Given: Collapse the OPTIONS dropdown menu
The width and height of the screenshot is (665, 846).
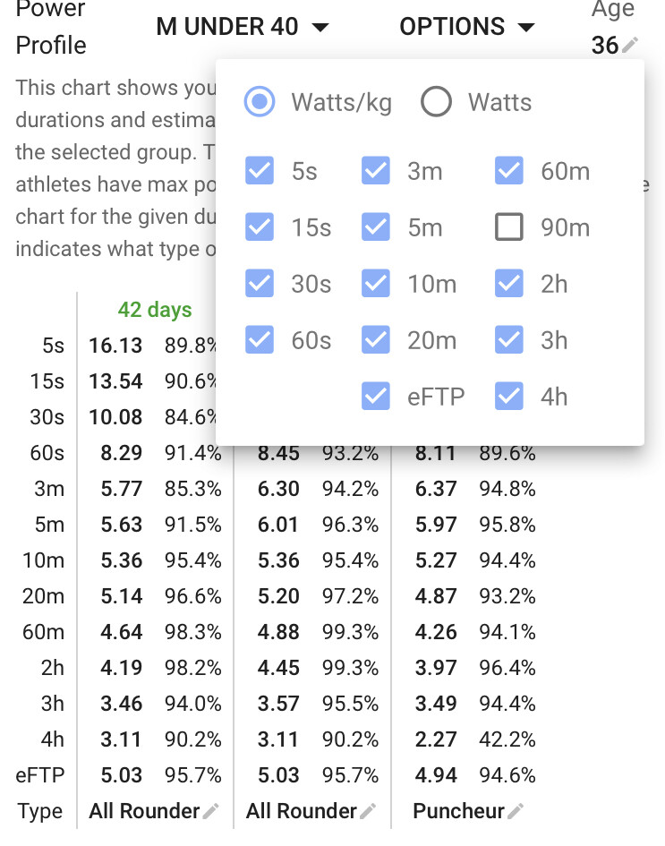Looking at the screenshot, I should (x=467, y=27).
